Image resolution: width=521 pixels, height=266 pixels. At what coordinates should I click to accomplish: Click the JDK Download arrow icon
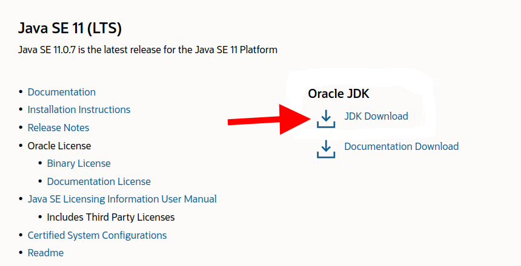326,118
